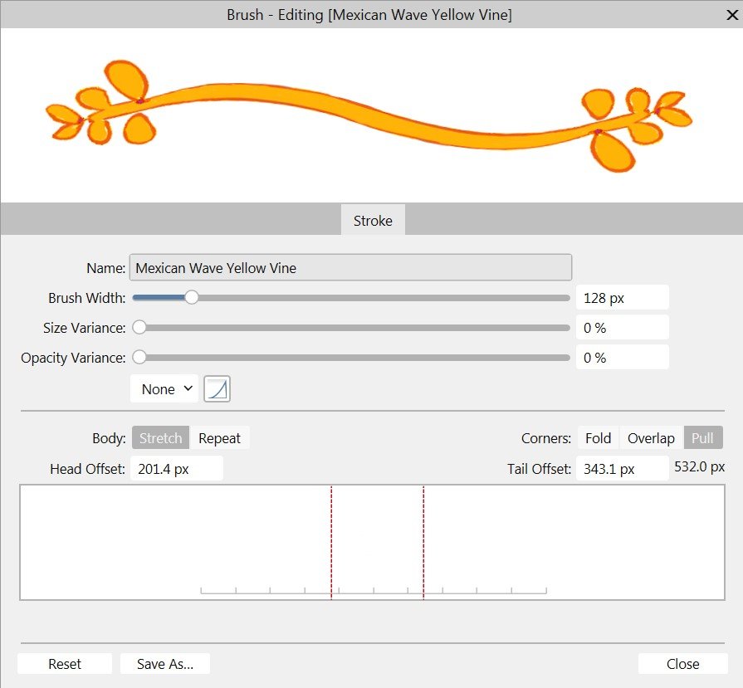Image resolution: width=743 pixels, height=688 pixels.
Task: Close the Brush editing dialog via X
Action: pyautogui.click(x=732, y=15)
